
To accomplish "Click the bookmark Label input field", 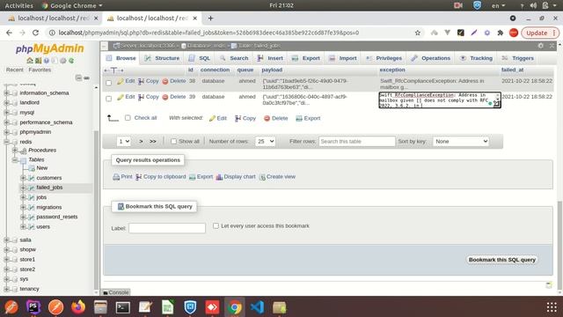I will click(x=167, y=228).
